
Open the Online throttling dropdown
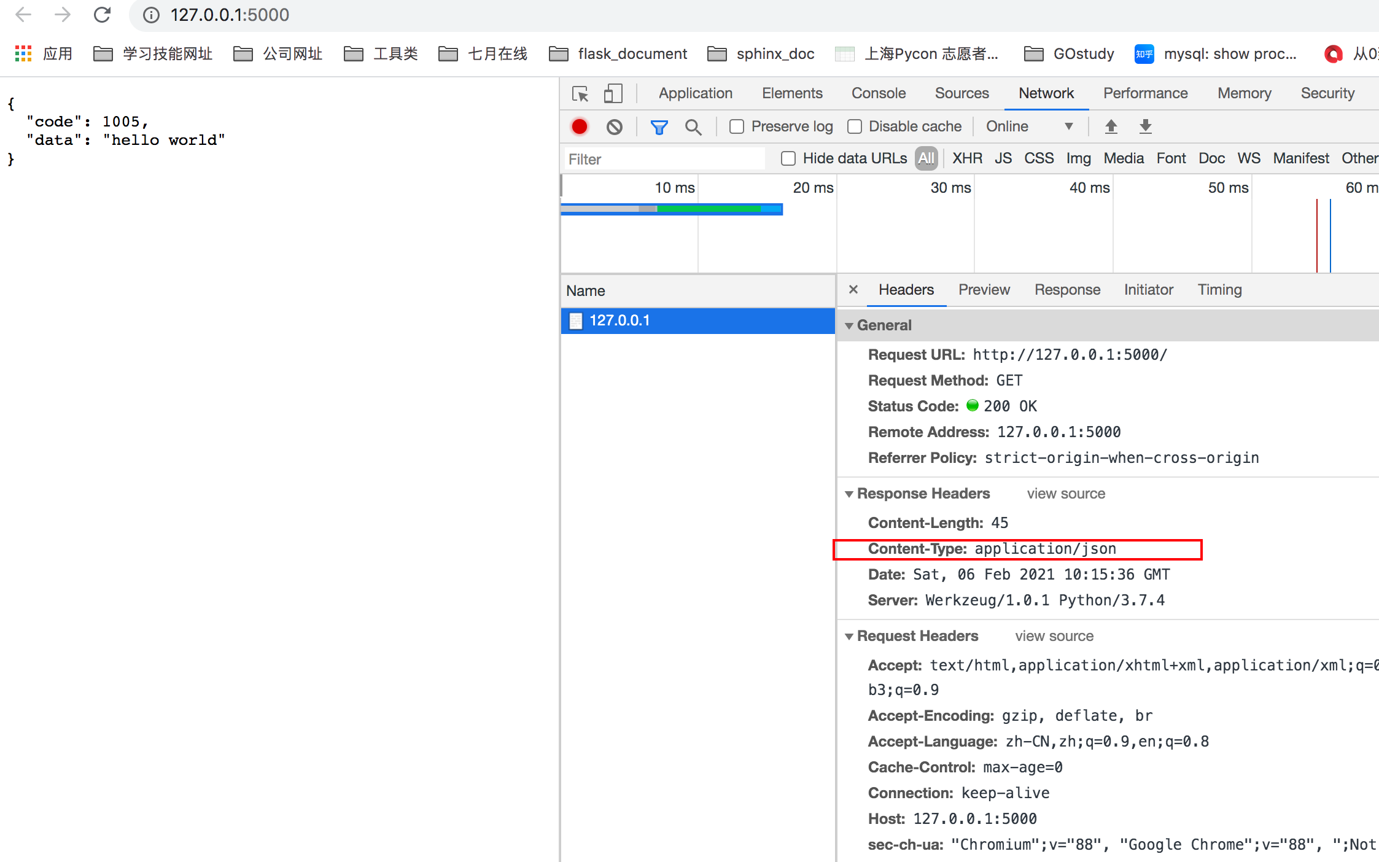(1029, 126)
